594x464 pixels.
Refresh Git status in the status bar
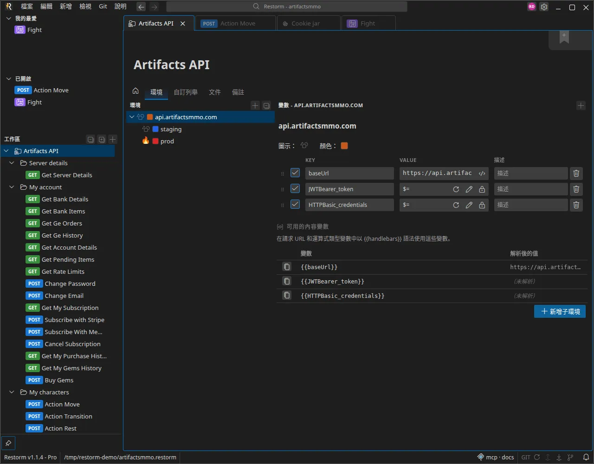coord(537,458)
